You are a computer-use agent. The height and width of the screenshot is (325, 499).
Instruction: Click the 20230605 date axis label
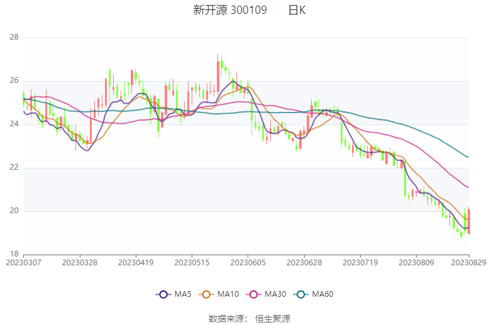tap(248, 263)
